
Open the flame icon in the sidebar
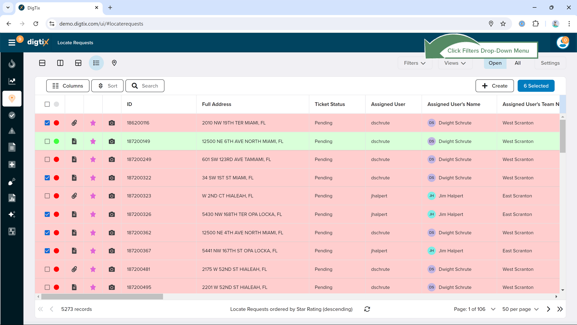point(12,63)
